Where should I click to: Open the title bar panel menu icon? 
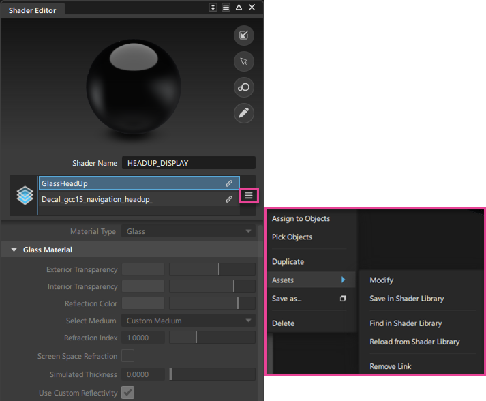(226, 7)
